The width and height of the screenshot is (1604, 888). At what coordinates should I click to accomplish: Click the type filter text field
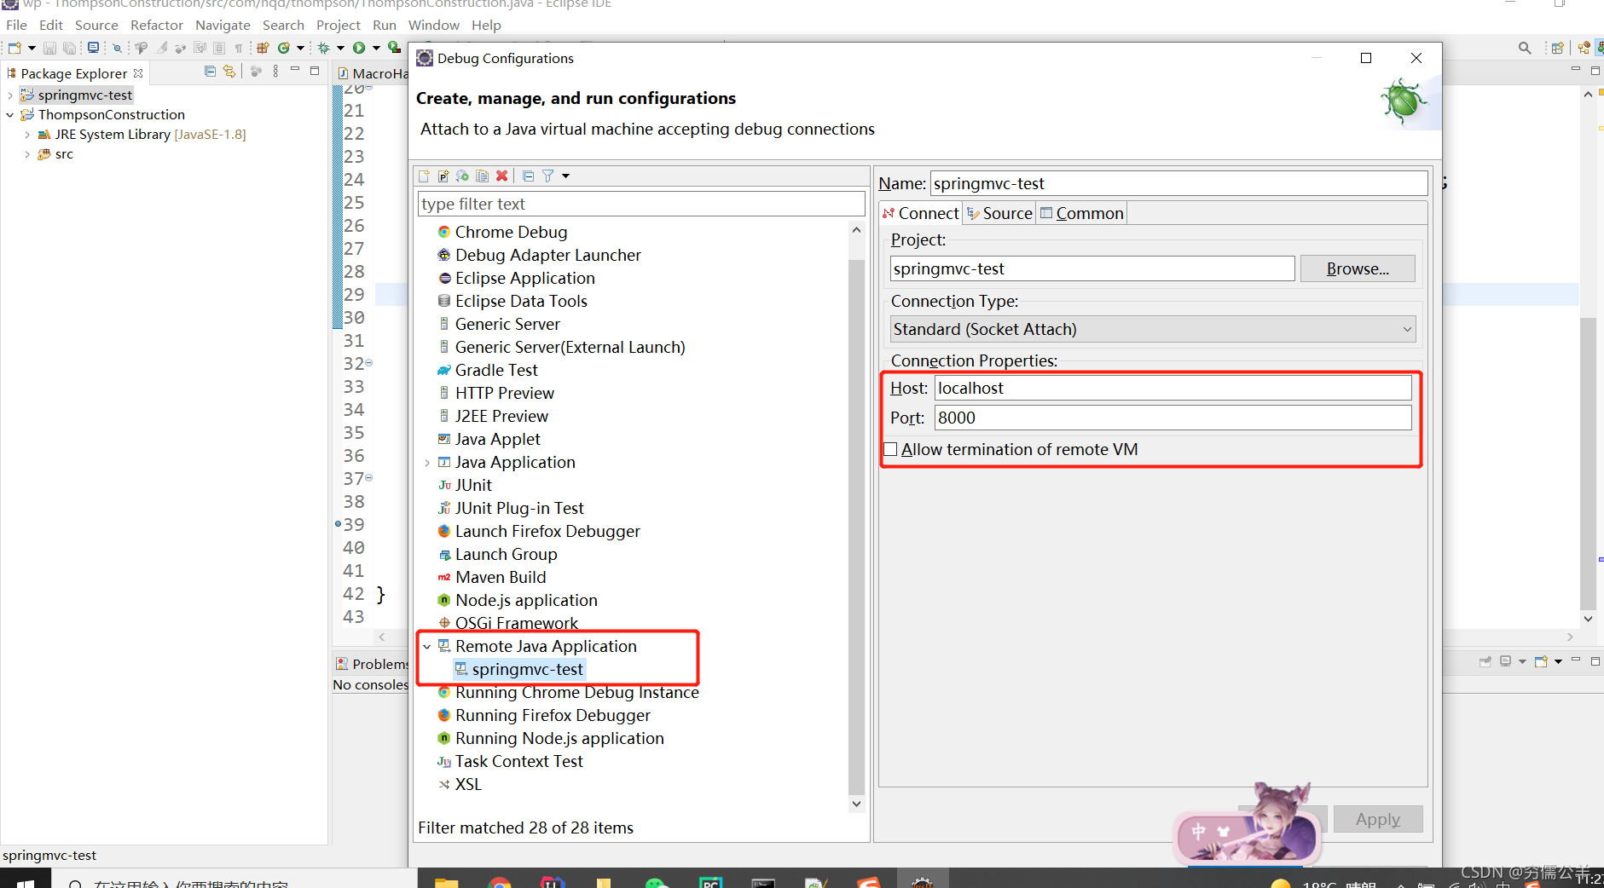641,204
